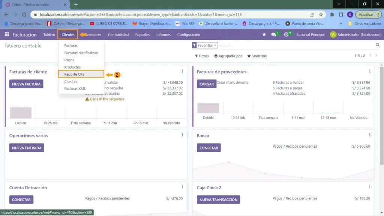Open the Banco card options menu
Viewport: 384px width, 216px height.
point(370,135)
